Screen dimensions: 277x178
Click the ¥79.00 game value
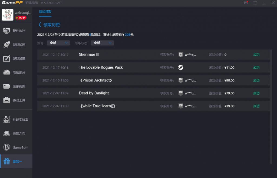click(x=229, y=93)
